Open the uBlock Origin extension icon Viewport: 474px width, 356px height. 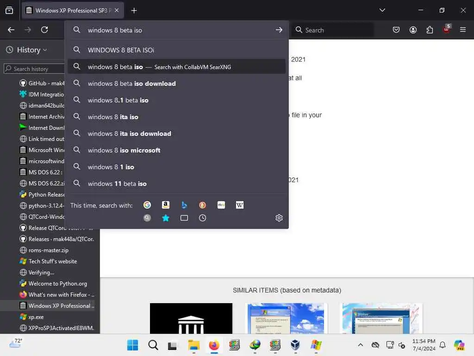[x=447, y=29]
